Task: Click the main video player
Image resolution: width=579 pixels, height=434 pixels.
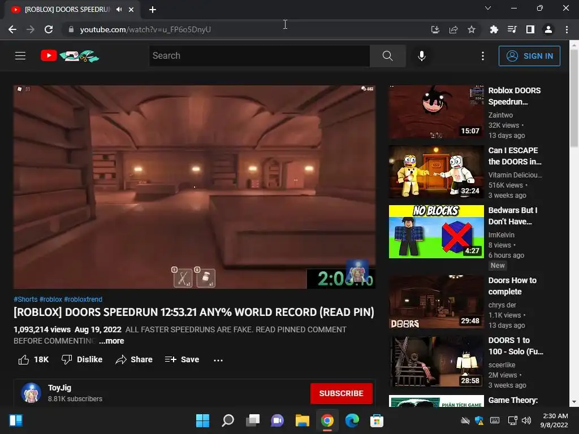Action: pos(195,187)
